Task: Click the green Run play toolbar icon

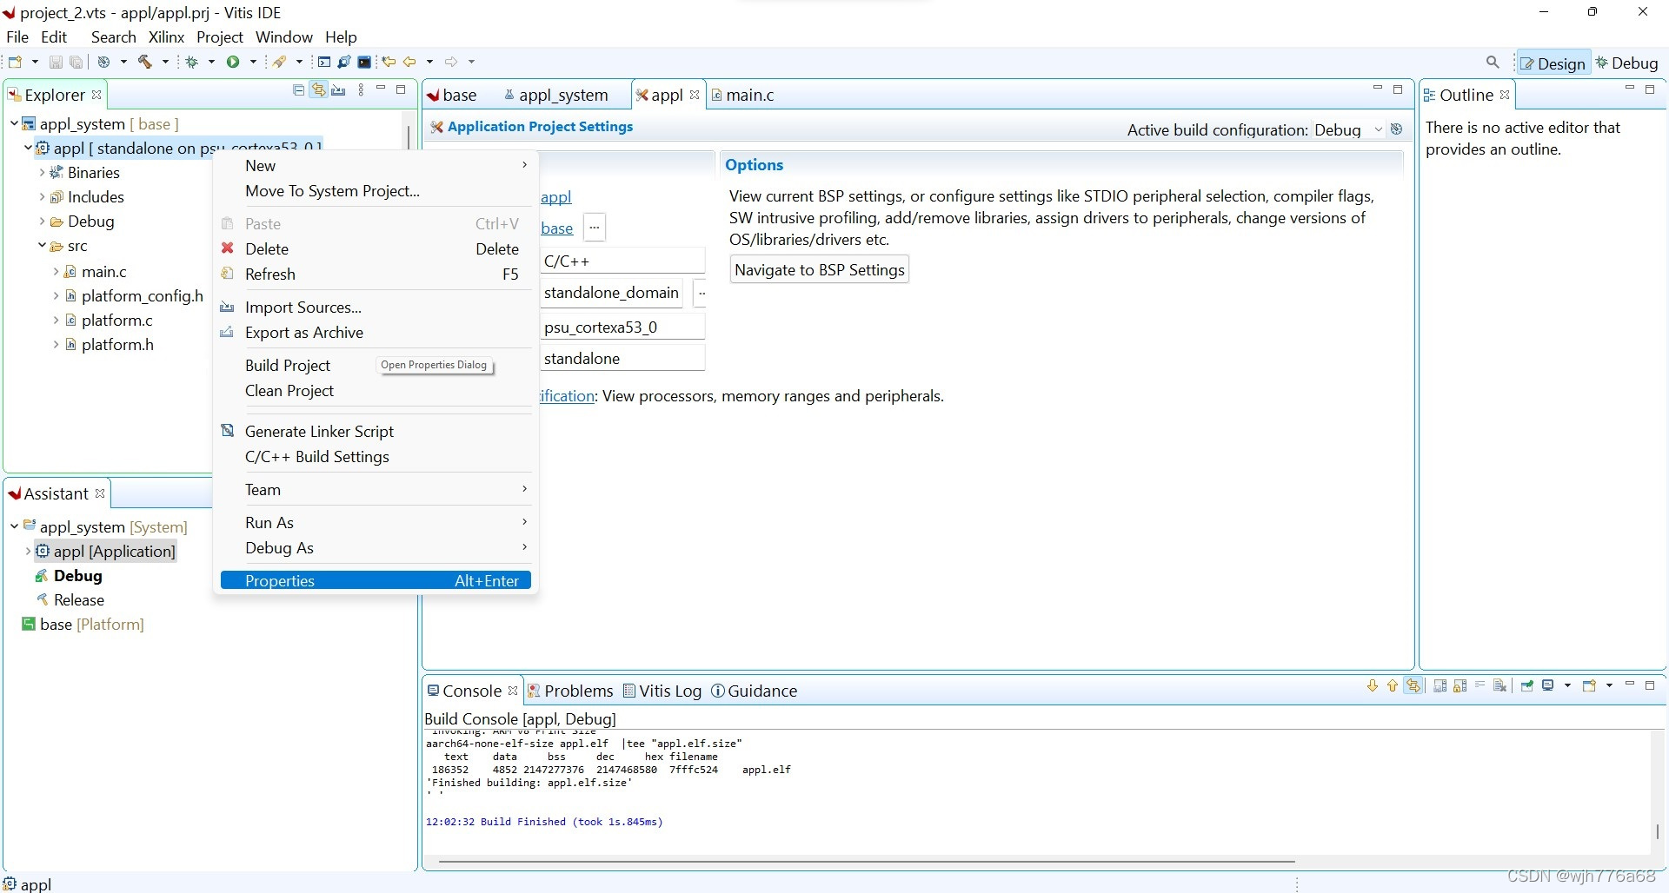Action: pyautogui.click(x=233, y=62)
